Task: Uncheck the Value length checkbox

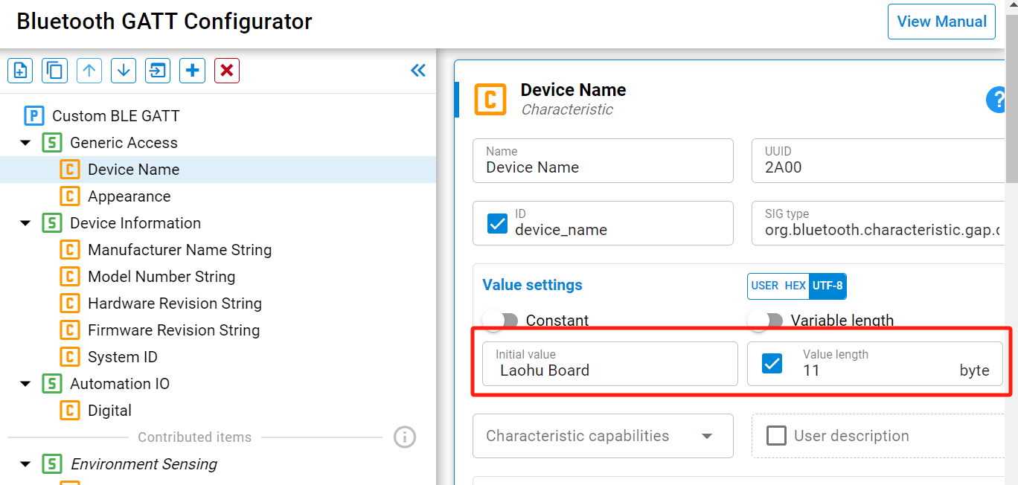Action: point(772,364)
